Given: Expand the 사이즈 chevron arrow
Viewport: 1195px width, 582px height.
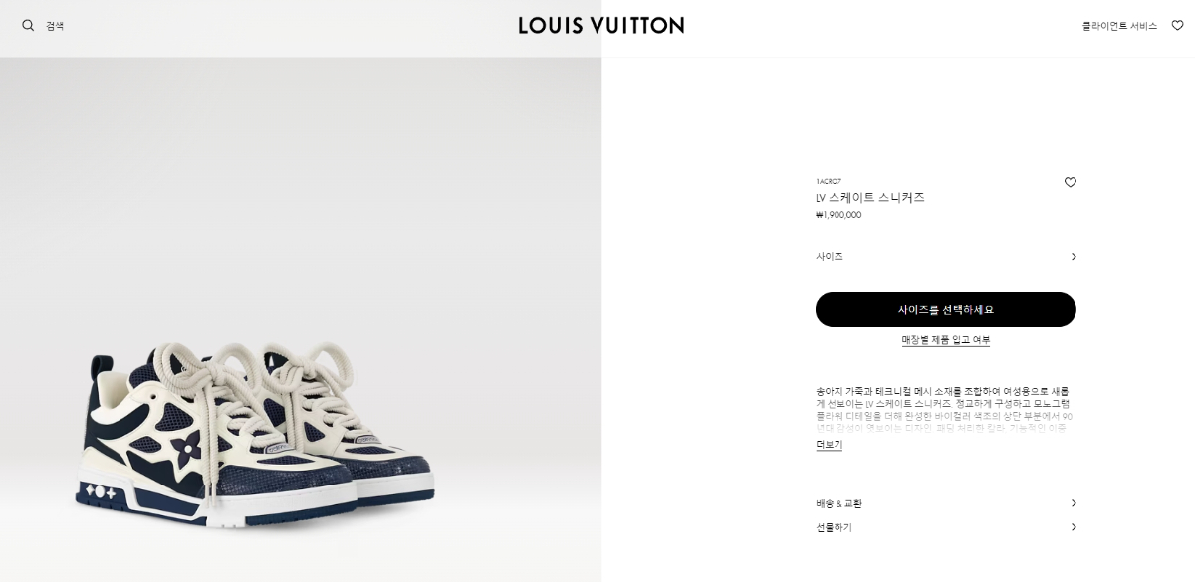Looking at the screenshot, I should [x=1074, y=257].
